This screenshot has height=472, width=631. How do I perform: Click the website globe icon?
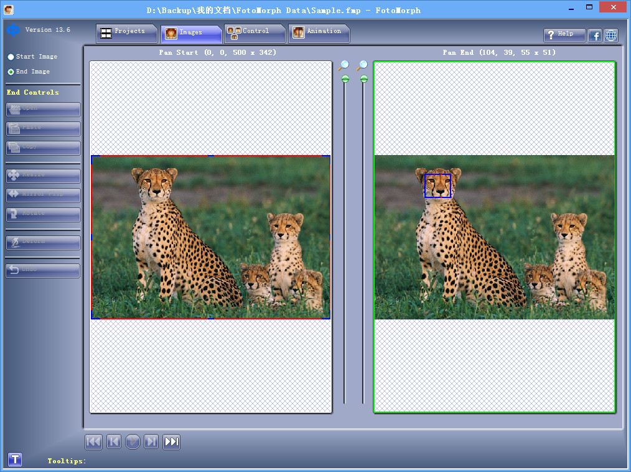pyautogui.click(x=611, y=35)
